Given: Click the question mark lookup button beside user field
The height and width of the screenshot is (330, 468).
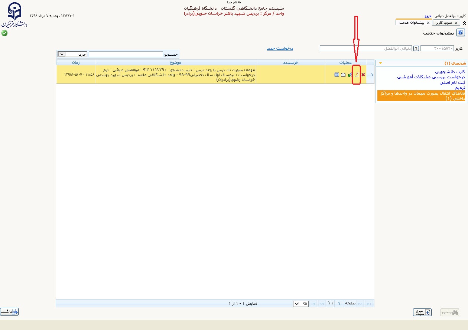Looking at the screenshot, I should [416, 48].
